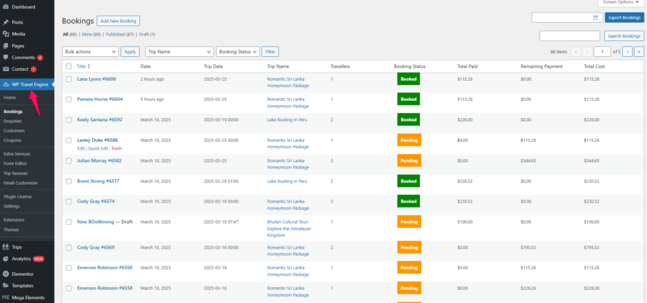
Task: Click the Contact envelope icon
Action: [x=6, y=69]
